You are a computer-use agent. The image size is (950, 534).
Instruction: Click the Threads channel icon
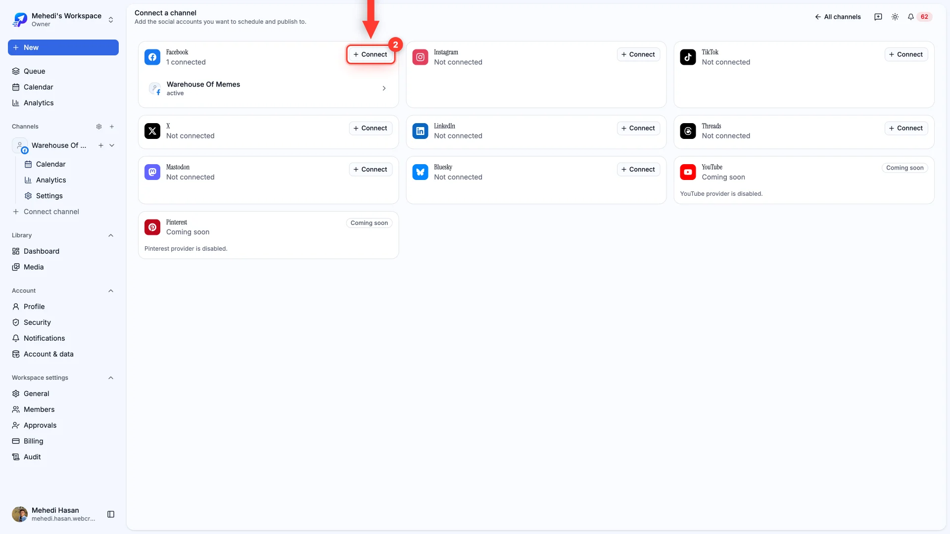tap(688, 131)
